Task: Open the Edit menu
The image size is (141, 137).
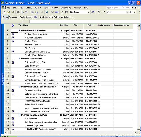Action: [15, 8]
